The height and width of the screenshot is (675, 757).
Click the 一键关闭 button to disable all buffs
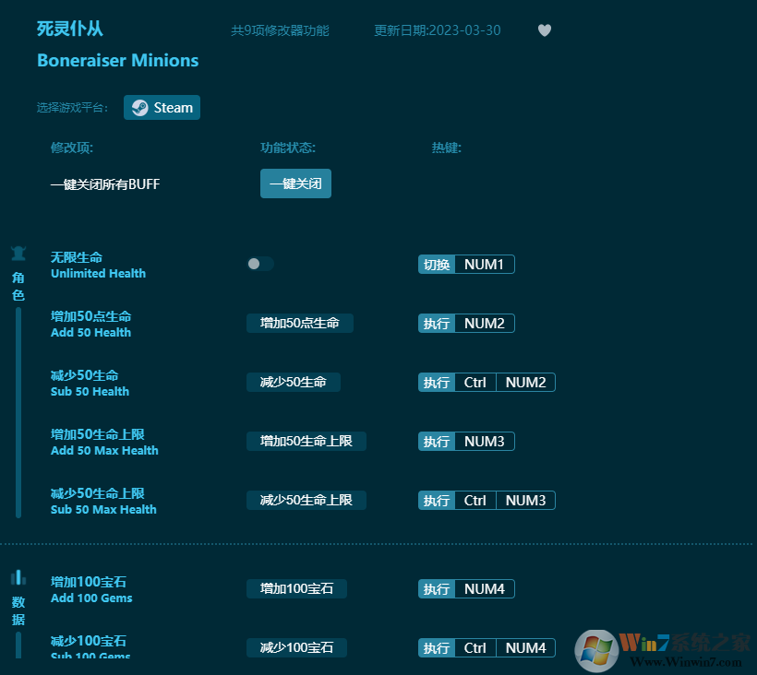(x=295, y=183)
